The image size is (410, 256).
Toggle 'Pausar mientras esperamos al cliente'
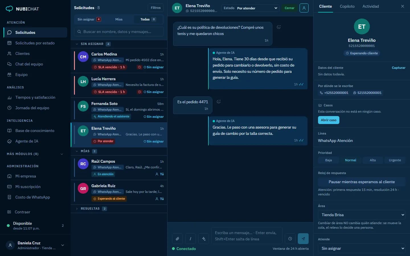362,182
